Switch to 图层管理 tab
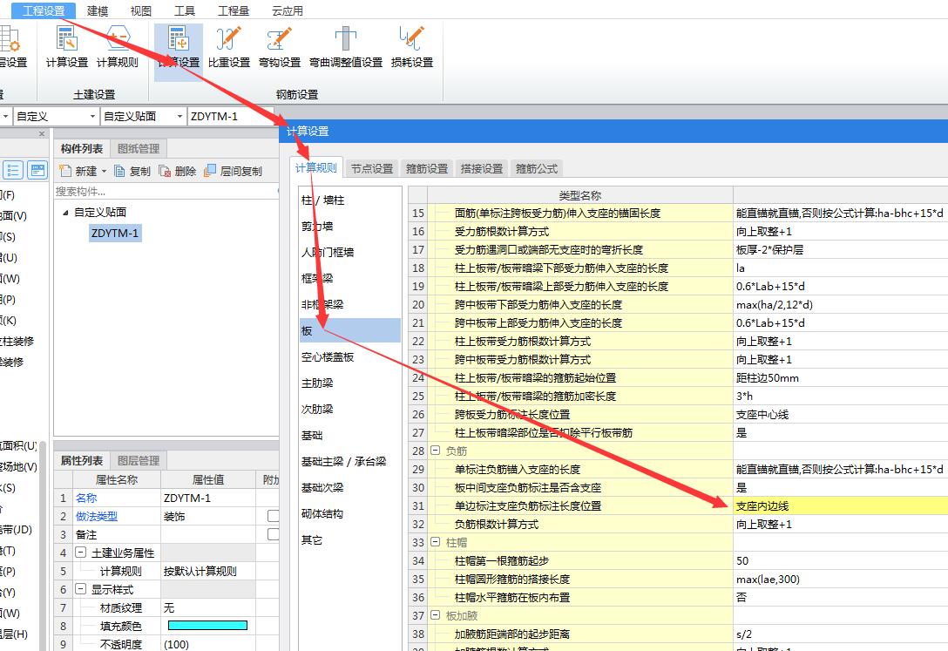Screen dimensions: 948x651 139,461
